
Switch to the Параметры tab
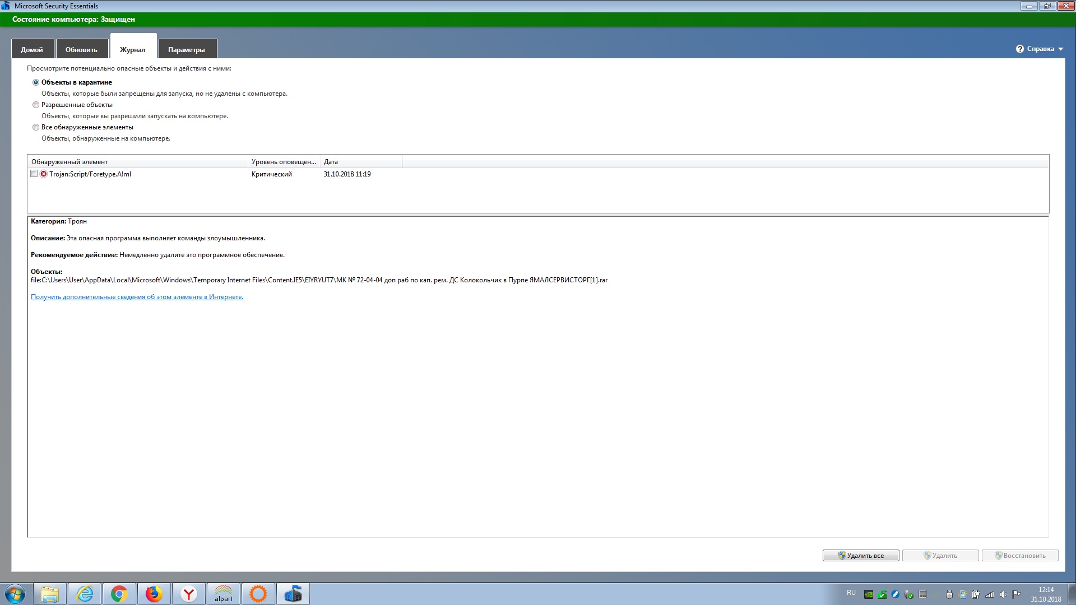pos(187,49)
